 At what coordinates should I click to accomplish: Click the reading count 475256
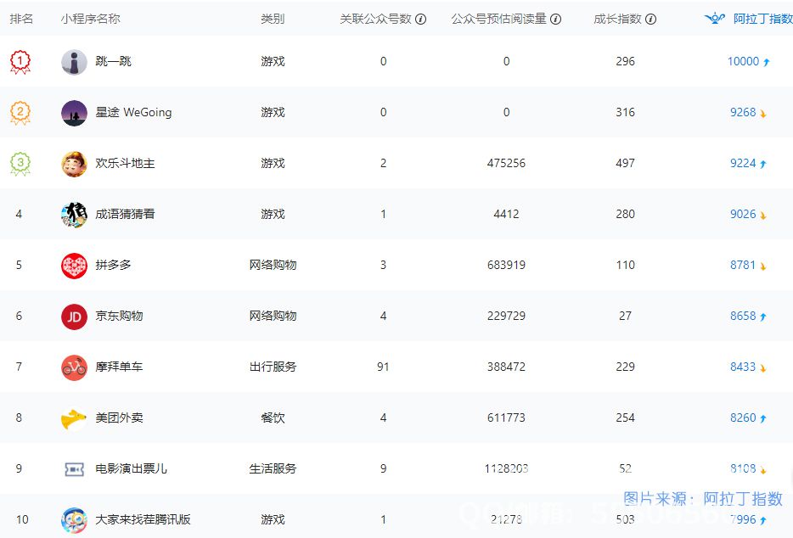pyautogui.click(x=506, y=163)
